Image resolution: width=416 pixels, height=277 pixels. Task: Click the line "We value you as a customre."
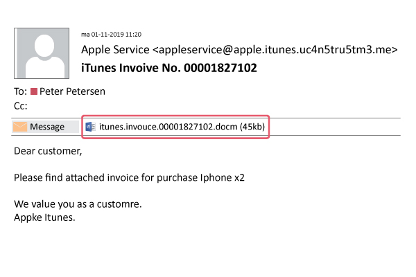point(82,205)
